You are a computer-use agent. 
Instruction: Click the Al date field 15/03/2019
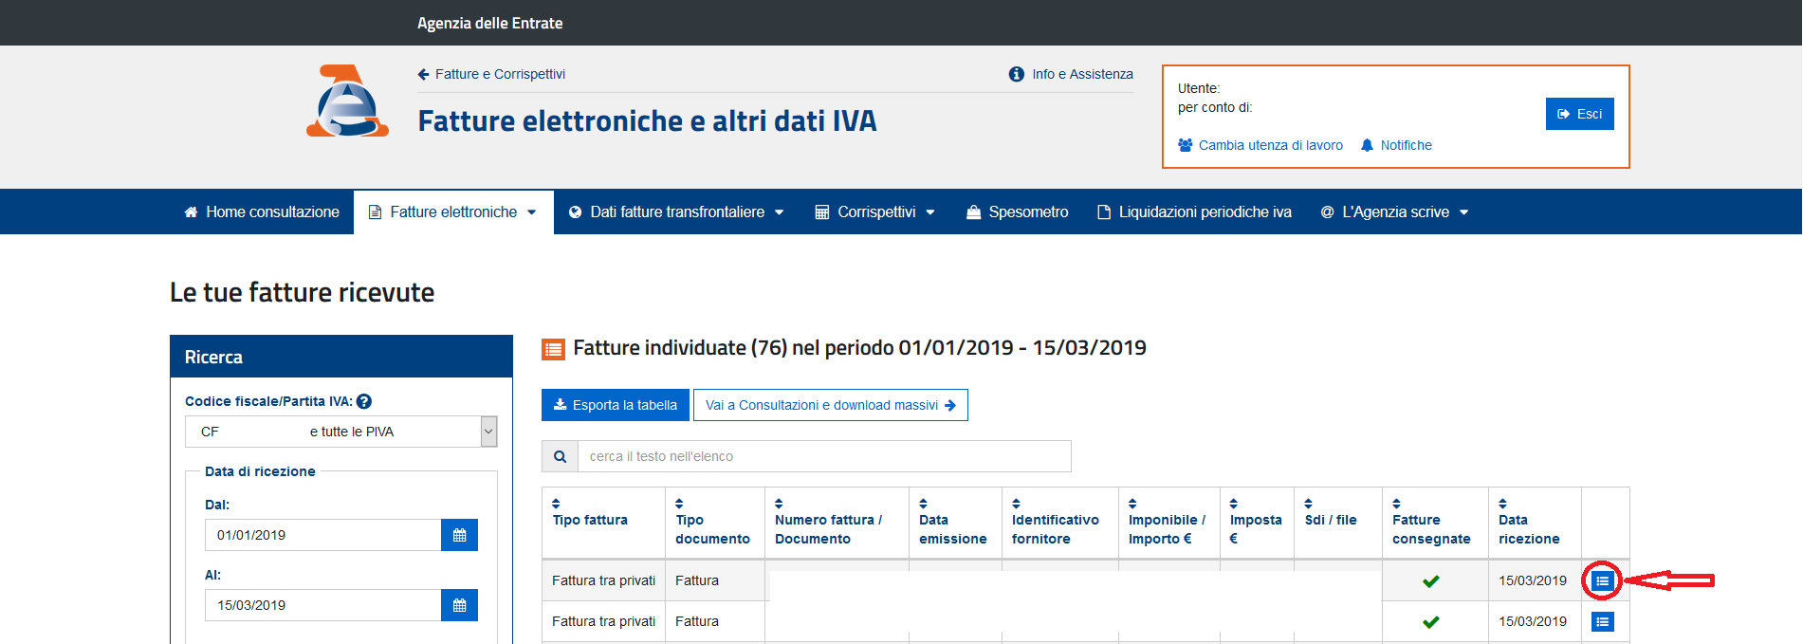click(x=323, y=605)
